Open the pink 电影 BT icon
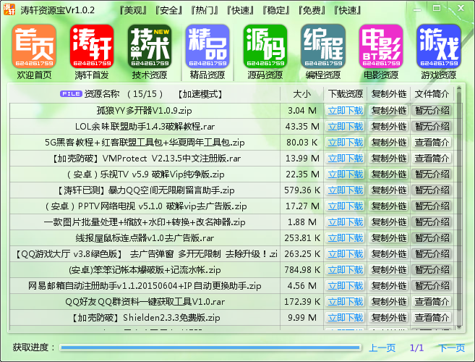This screenshot has width=475, height=362. [x=381, y=46]
